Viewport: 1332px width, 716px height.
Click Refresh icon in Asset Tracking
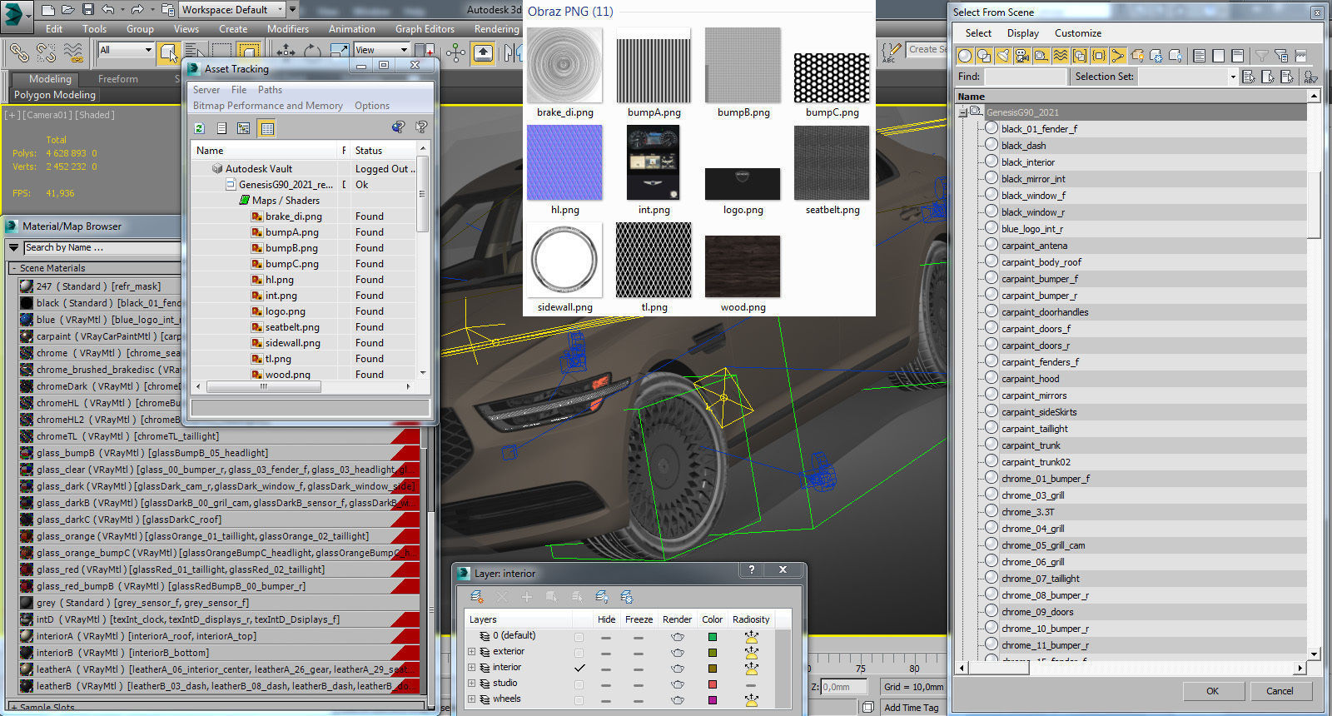click(199, 128)
